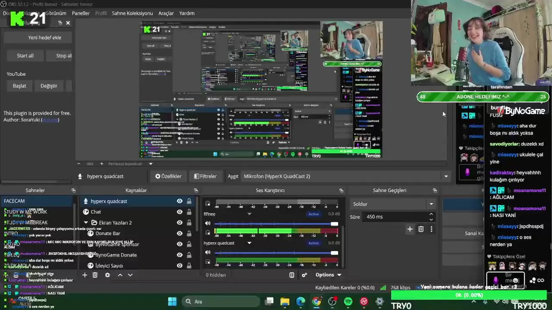Image resolution: width=552 pixels, height=310 pixels.
Task: Open hyperx quadcast mixer dropdown arrow
Action: coord(249,243)
